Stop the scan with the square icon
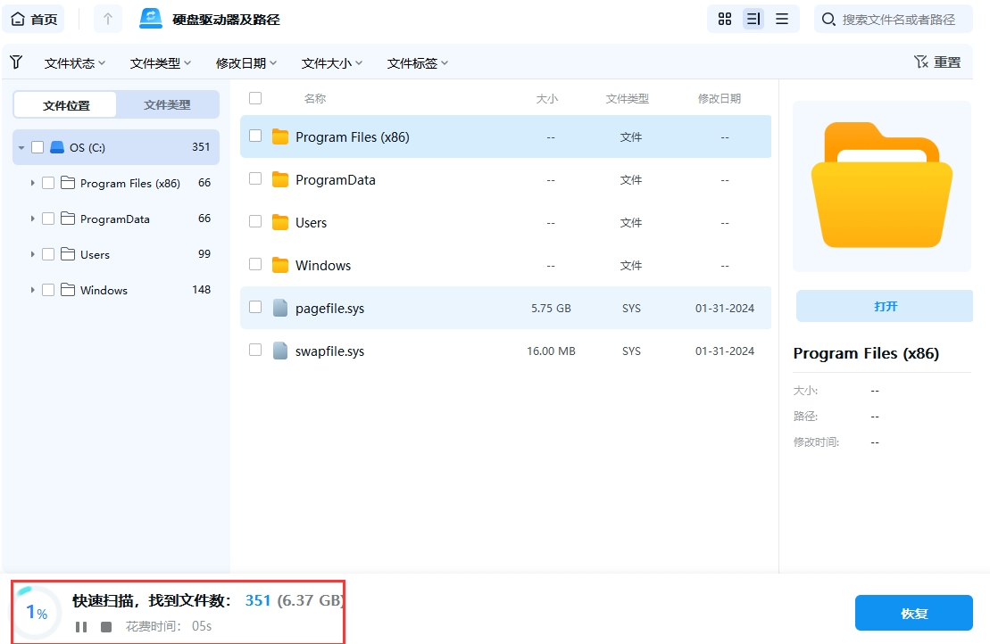Screen dimensions: 990x644 [103, 627]
